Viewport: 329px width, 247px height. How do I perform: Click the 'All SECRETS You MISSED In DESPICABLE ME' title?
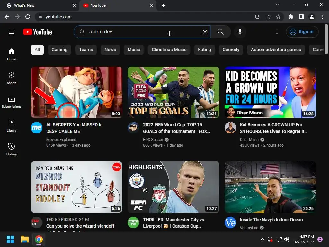(75, 128)
